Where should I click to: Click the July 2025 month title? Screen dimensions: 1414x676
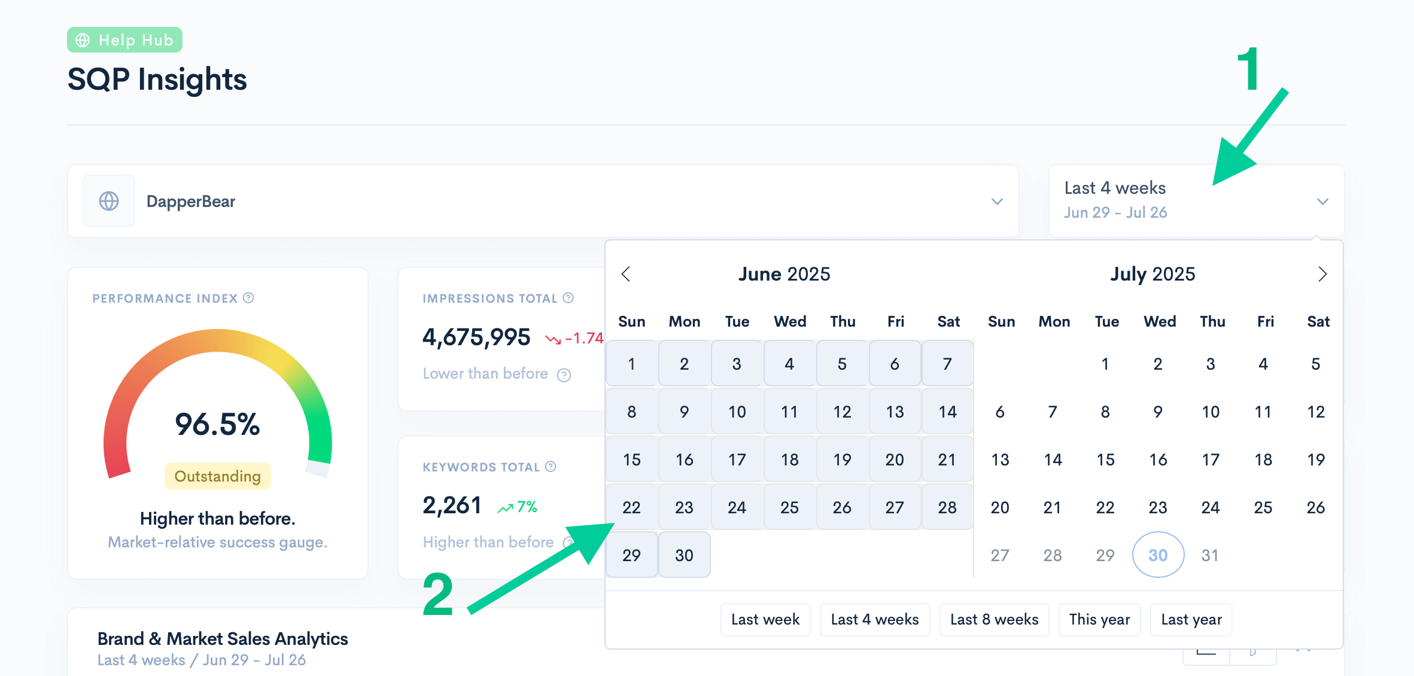coord(1153,274)
